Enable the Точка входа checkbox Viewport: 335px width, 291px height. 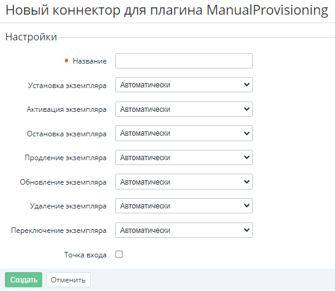click(119, 254)
